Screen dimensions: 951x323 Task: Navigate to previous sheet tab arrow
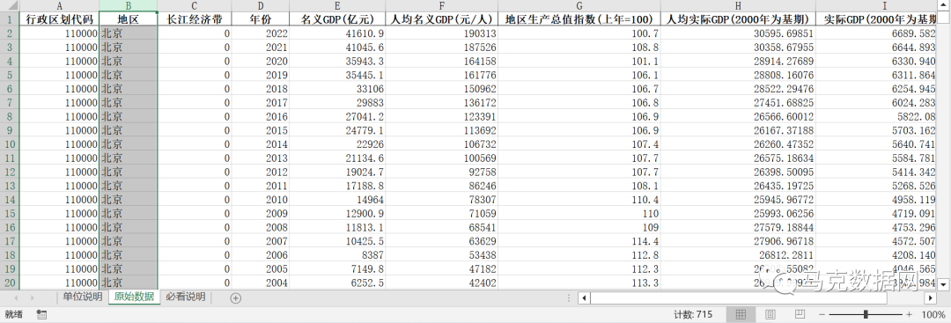pyautogui.click(x=16, y=297)
